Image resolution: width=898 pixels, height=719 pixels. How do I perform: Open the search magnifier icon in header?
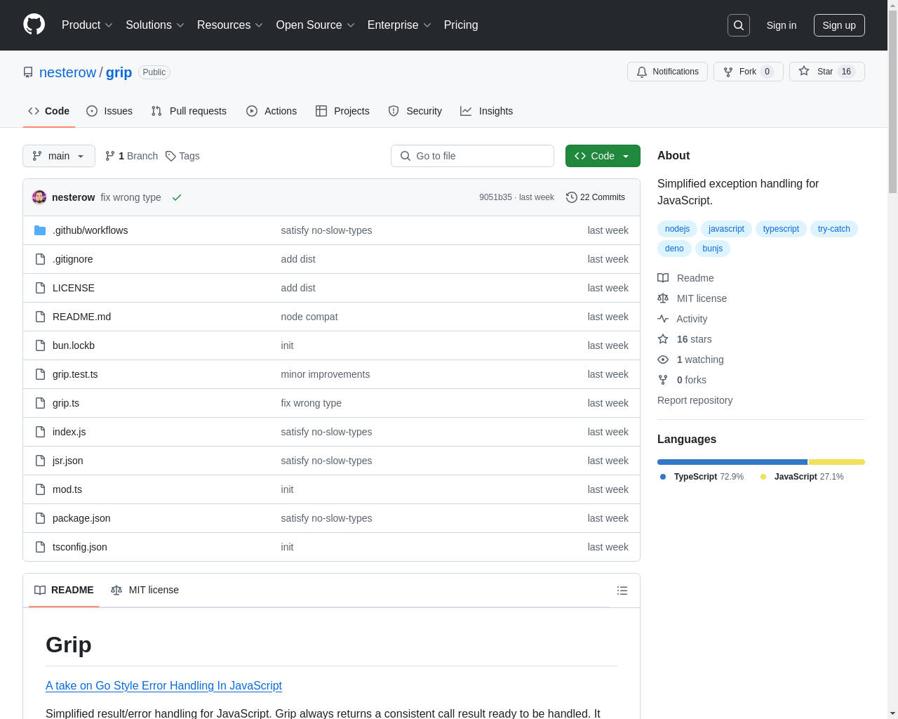739,25
